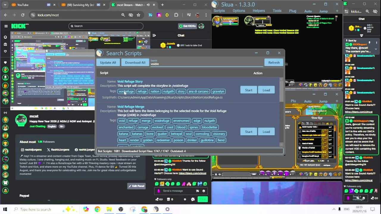
Task: Open the Skua Scripts menu
Action: click(219, 11)
